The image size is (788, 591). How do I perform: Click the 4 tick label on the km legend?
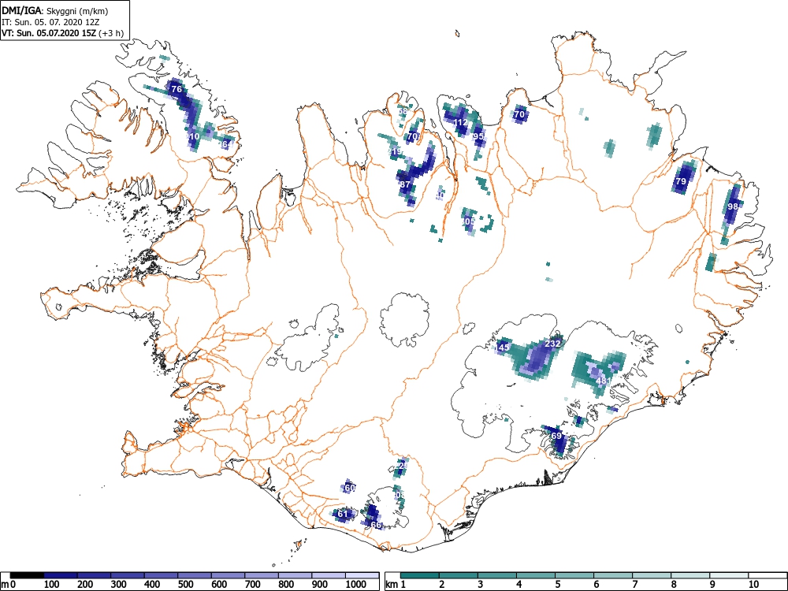pyautogui.click(x=519, y=585)
